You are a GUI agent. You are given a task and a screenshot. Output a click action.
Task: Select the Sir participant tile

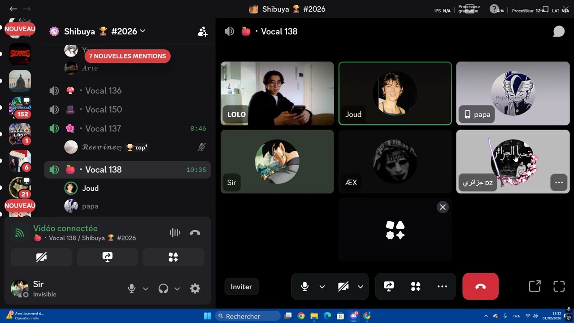277,161
